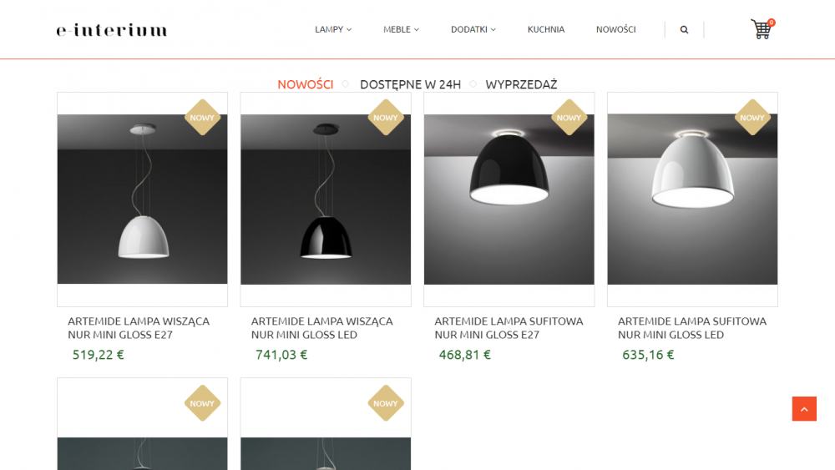
Task: Expand the MEBLE dropdown menu
Action: coord(401,30)
